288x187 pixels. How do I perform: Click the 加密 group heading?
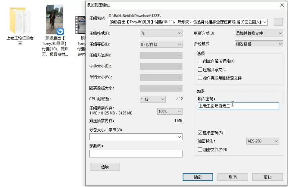tap(201, 91)
